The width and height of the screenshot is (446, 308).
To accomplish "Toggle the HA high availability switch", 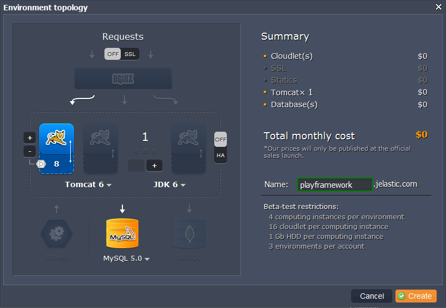I will (x=220, y=147).
